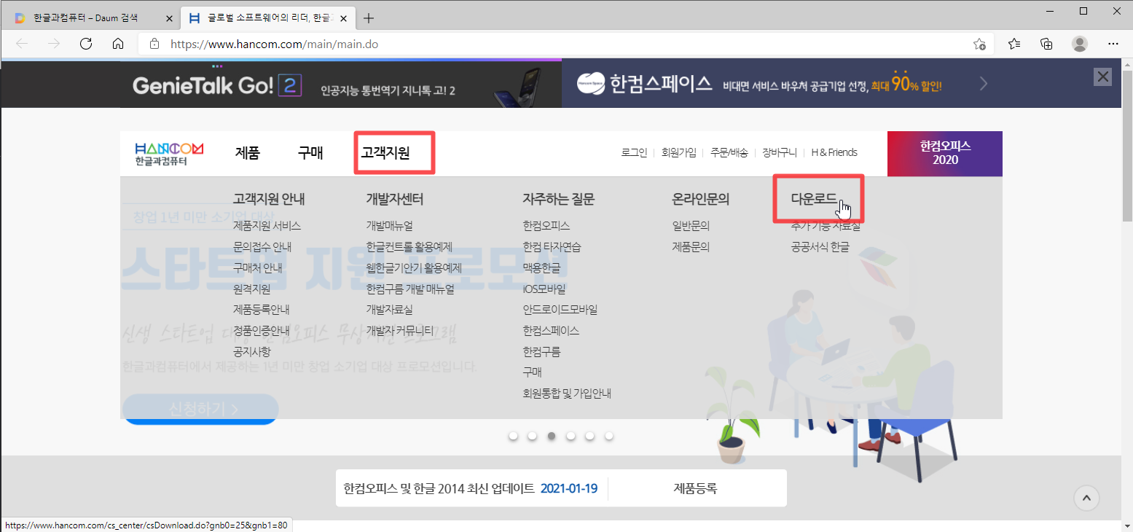Open 한컴구름 개발 매뉴얼
This screenshot has height=532, width=1133.
pos(409,289)
